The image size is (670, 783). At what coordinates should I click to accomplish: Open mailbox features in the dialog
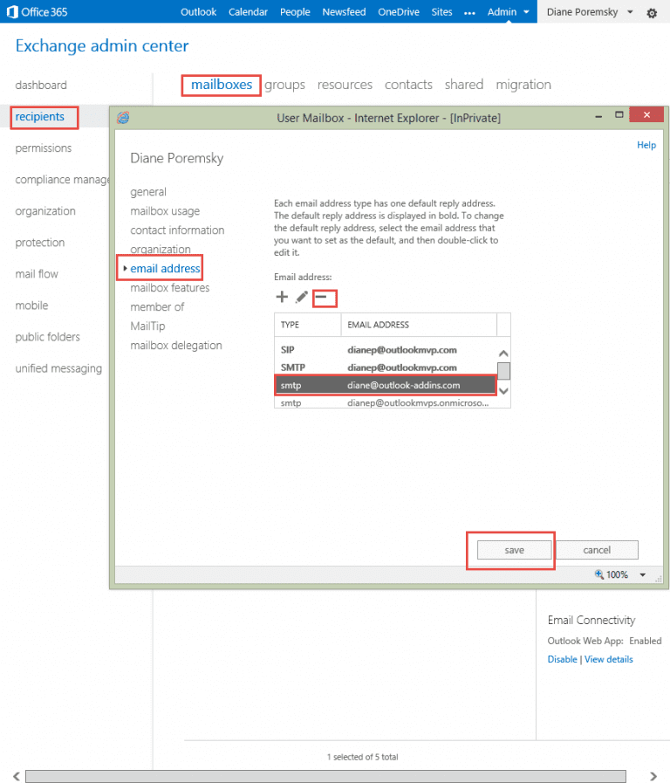[169, 288]
